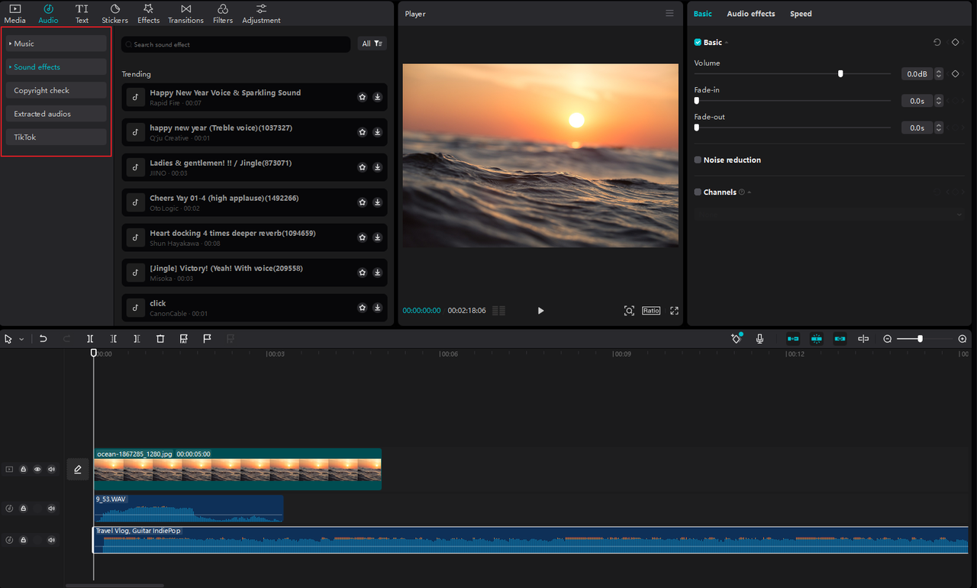
Task: Collapse the Sound effects category
Action: tap(56, 67)
